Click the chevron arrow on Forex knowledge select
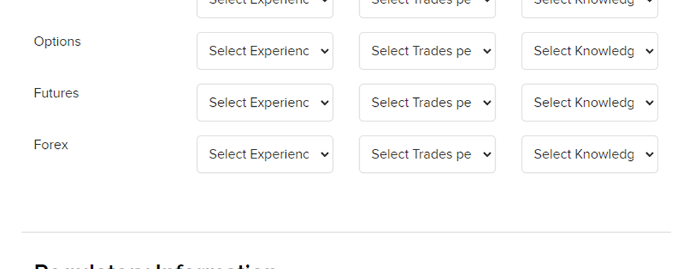689x269 pixels. (x=649, y=154)
